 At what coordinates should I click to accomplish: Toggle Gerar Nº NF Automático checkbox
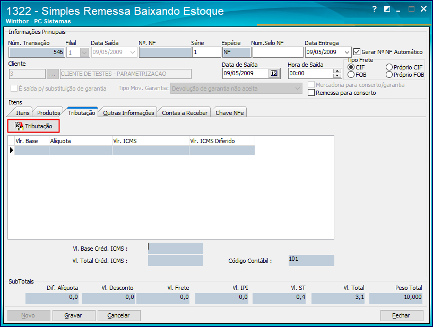pos(357,52)
